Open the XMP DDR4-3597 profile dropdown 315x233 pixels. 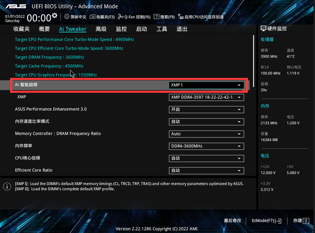pos(206,97)
